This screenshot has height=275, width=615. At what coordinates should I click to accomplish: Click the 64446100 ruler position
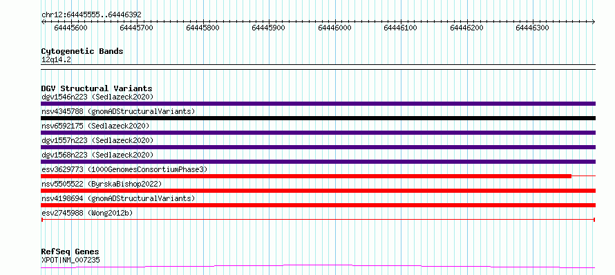tap(401, 28)
